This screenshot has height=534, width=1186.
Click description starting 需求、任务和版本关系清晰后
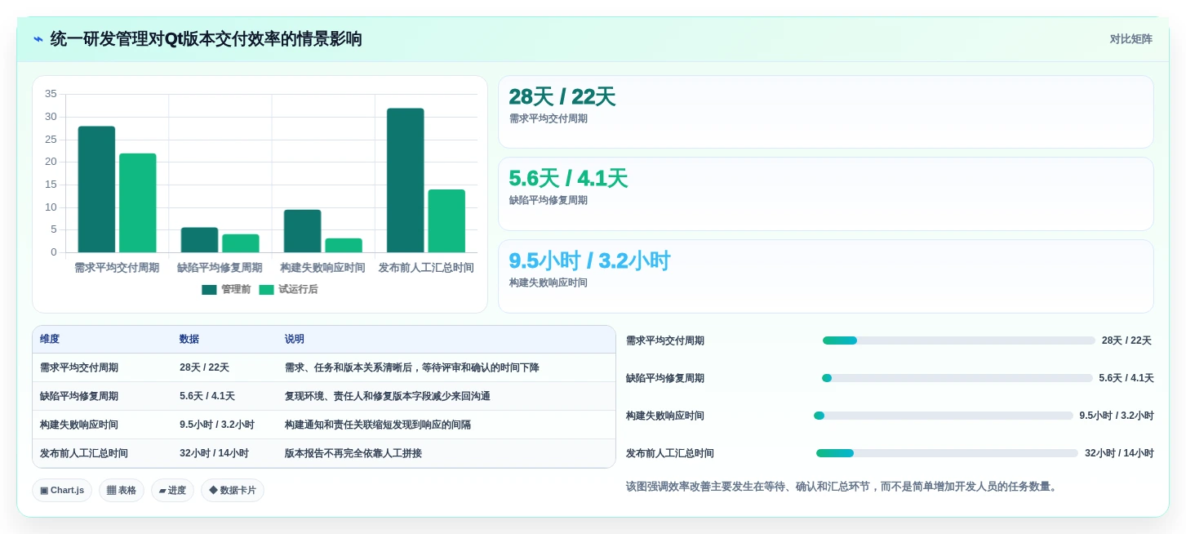pos(412,367)
